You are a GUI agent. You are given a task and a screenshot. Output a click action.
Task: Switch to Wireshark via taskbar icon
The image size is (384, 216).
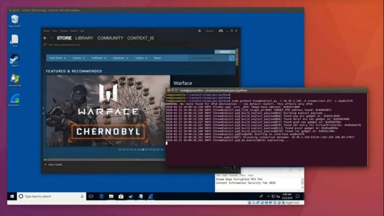point(150,196)
